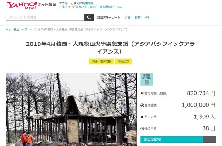This screenshot has width=222, height=146.
Task: Click the target icon beside 目標金額
Action: point(142,105)
